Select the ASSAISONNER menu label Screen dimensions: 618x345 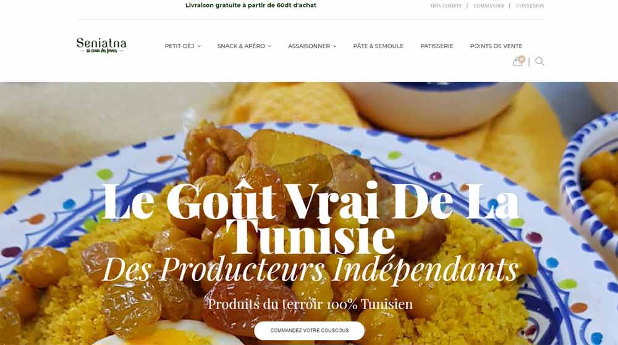(x=309, y=46)
